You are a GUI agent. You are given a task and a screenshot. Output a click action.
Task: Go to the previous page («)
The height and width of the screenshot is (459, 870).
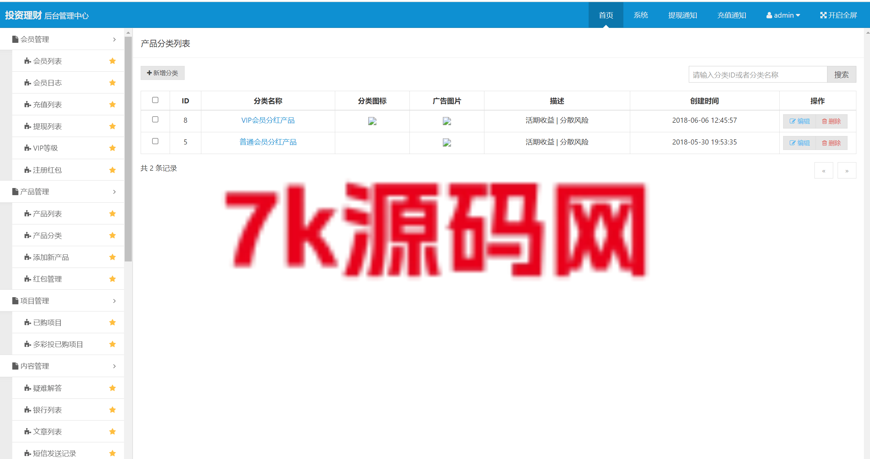(824, 170)
